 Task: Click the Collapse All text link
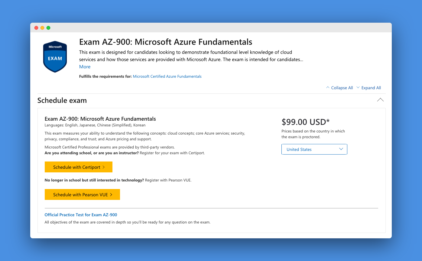(342, 88)
